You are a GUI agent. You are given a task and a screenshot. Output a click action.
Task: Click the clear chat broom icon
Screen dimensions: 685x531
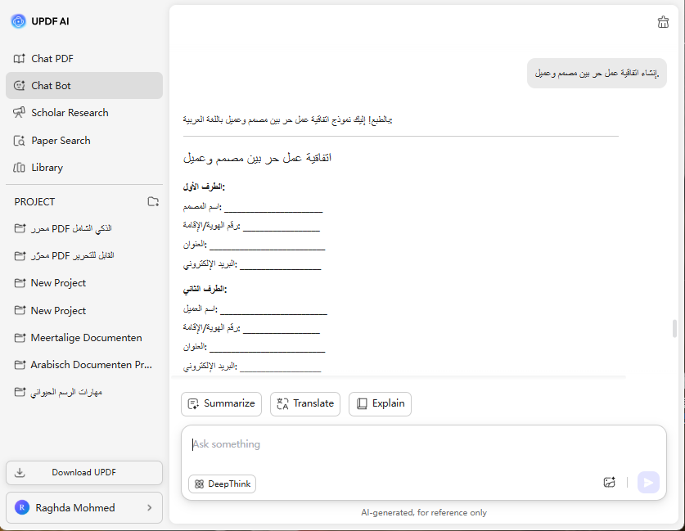(663, 22)
